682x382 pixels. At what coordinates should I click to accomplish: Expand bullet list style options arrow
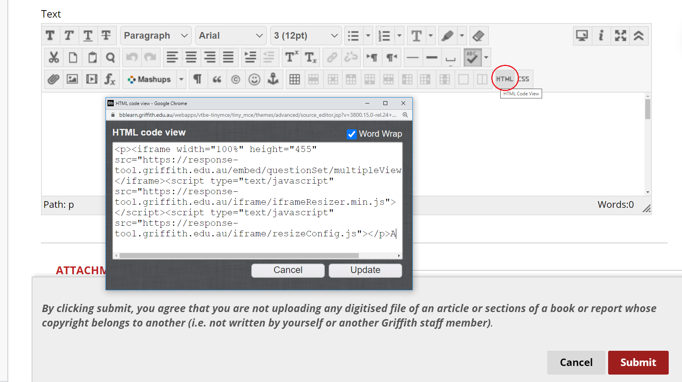pyautogui.click(x=368, y=36)
